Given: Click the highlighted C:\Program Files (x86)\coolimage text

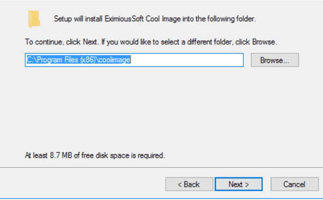Looking at the screenshot, I should pos(78,60).
